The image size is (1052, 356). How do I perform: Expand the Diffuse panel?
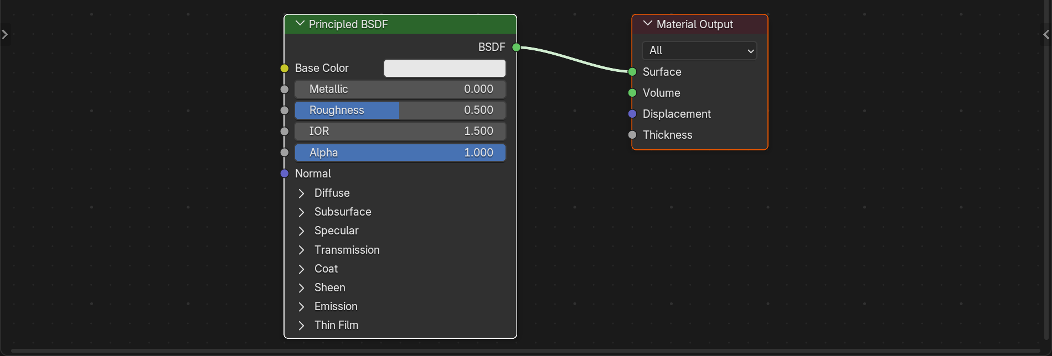click(x=301, y=193)
